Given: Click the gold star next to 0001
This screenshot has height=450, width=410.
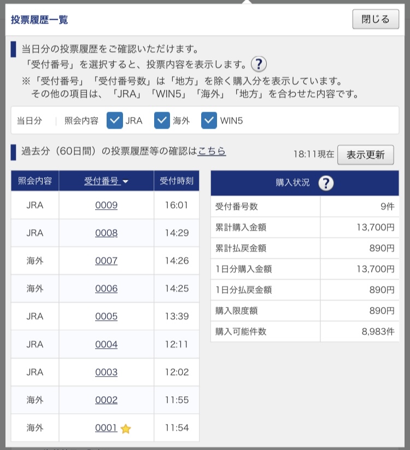Looking at the screenshot, I should point(126,429).
